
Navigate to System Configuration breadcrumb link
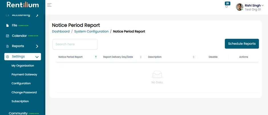tap(91, 31)
